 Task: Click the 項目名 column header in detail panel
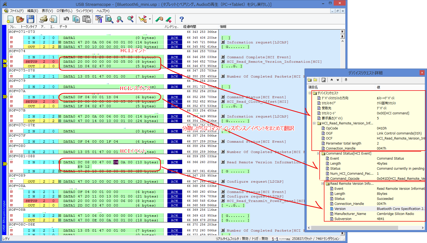point(341,87)
